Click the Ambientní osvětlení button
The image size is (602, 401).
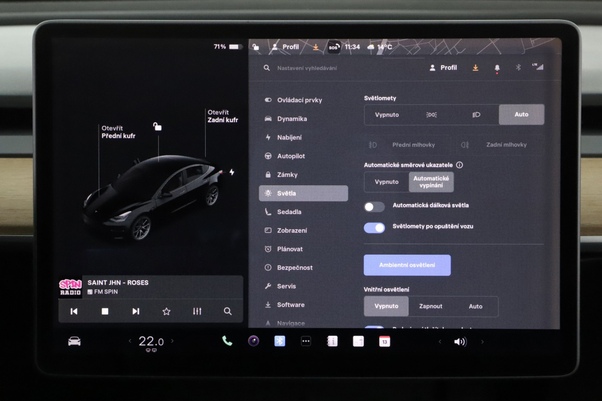pos(407,265)
